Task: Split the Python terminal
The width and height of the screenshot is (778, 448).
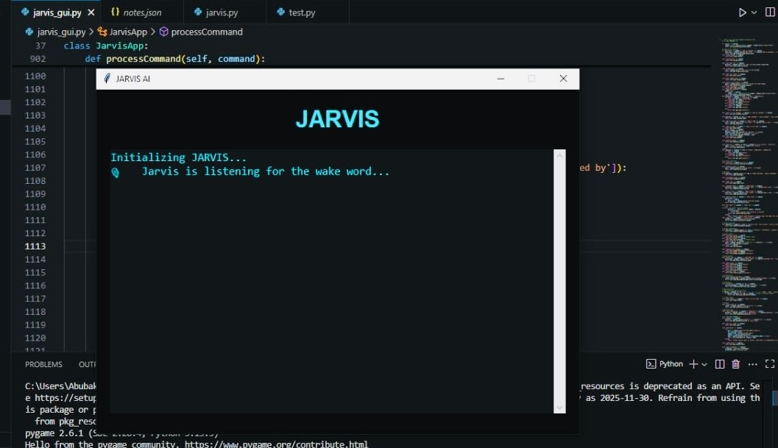Action: (x=719, y=363)
